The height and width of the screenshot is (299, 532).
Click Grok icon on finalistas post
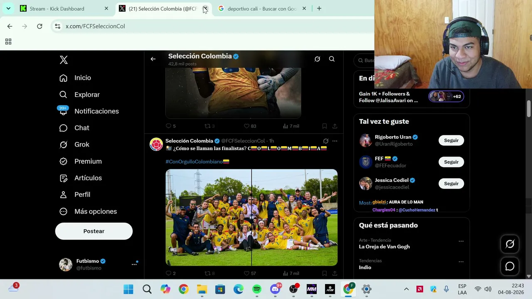[x=326, y=141]
